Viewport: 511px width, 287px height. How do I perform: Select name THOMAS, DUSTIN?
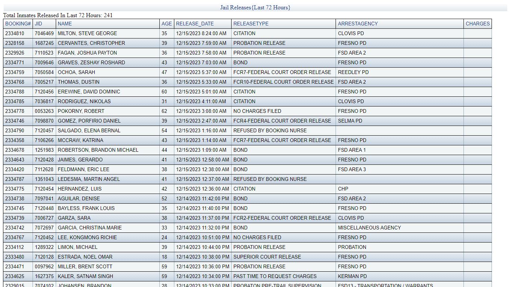tap(79, 82)
